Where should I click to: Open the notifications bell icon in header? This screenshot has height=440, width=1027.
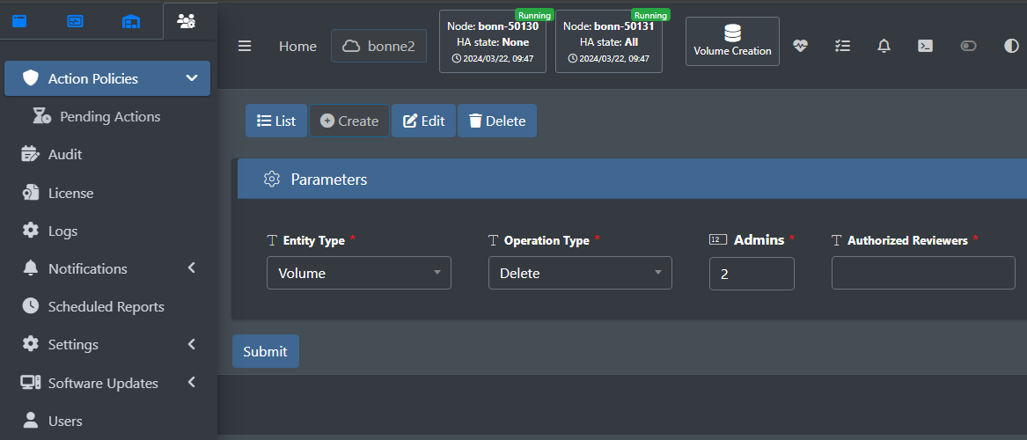coord(884,46)
